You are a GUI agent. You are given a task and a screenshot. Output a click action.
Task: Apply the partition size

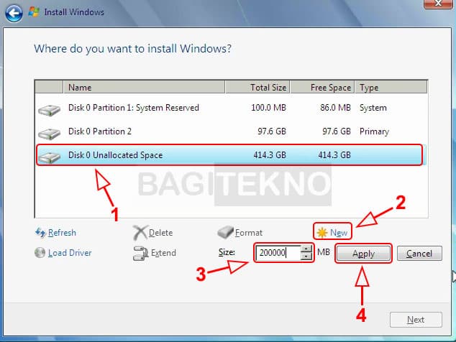tap(363, 254)
